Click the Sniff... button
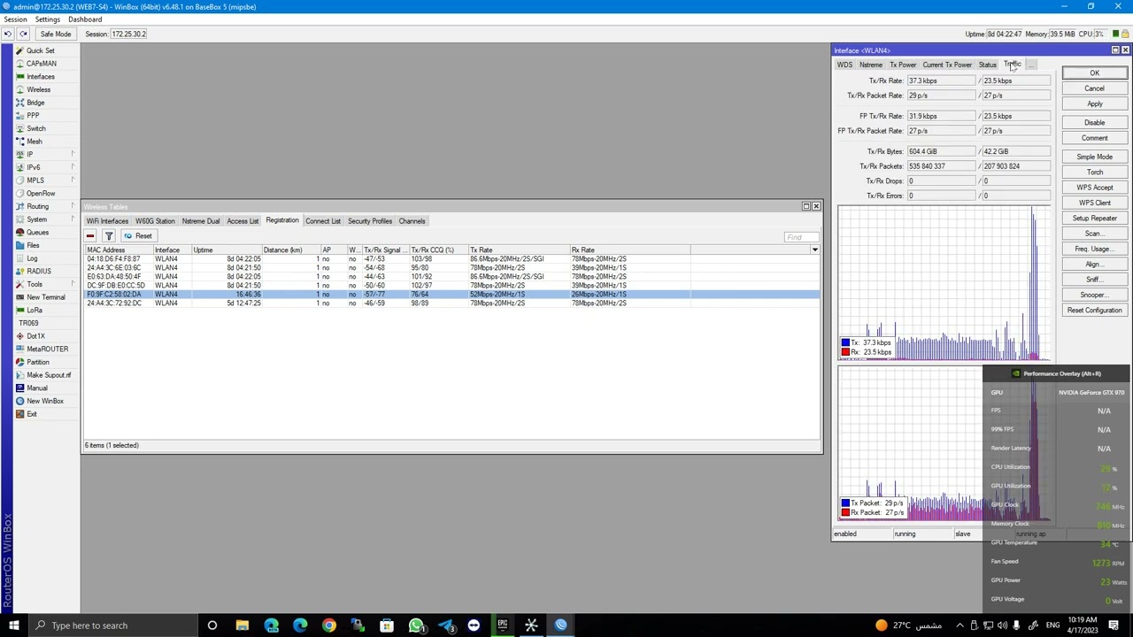 1095,280
